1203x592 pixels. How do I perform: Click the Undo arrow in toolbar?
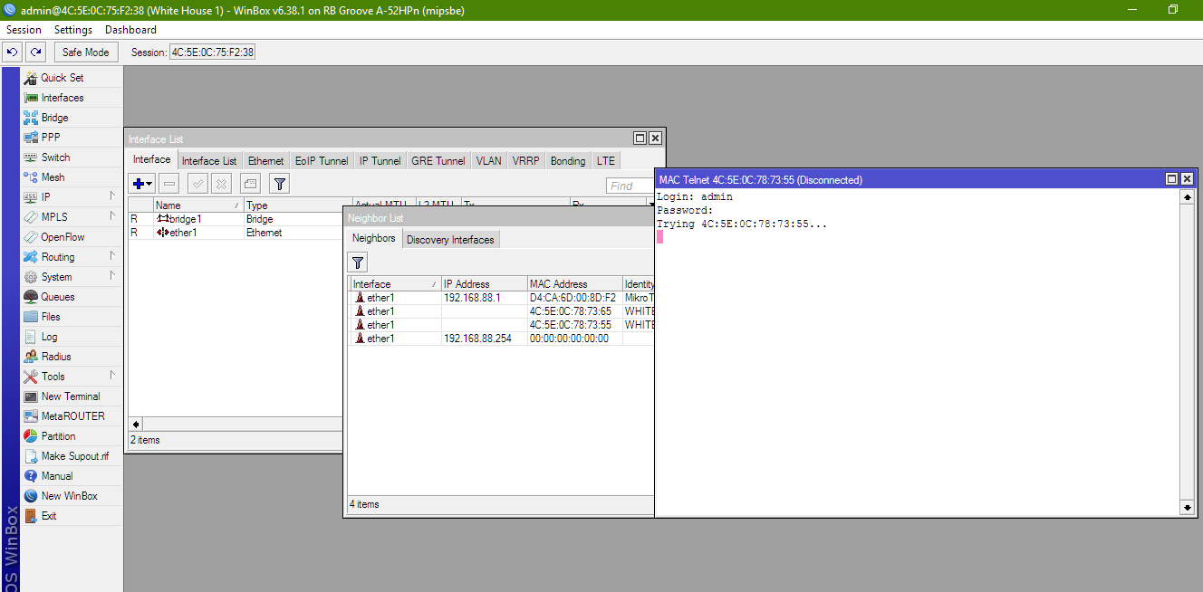13,53
